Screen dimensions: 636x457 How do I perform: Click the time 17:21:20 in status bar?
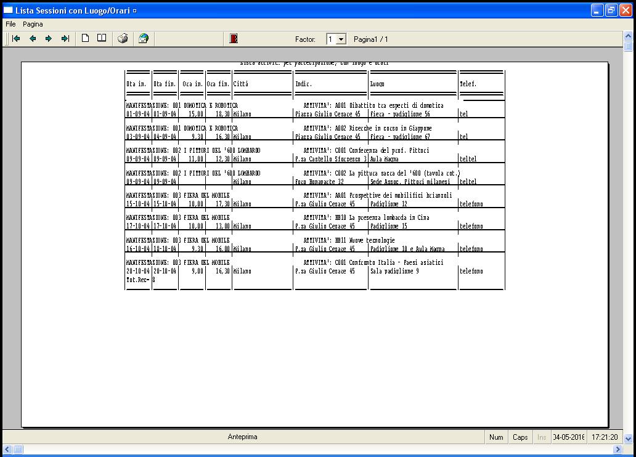(605, 437)
